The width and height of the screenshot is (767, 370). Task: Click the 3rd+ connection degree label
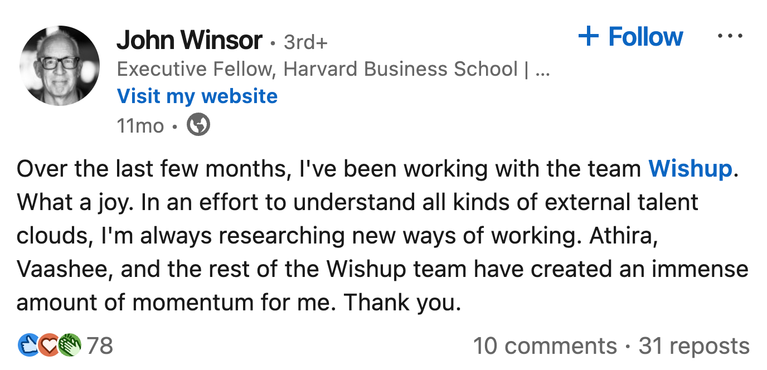306,42
